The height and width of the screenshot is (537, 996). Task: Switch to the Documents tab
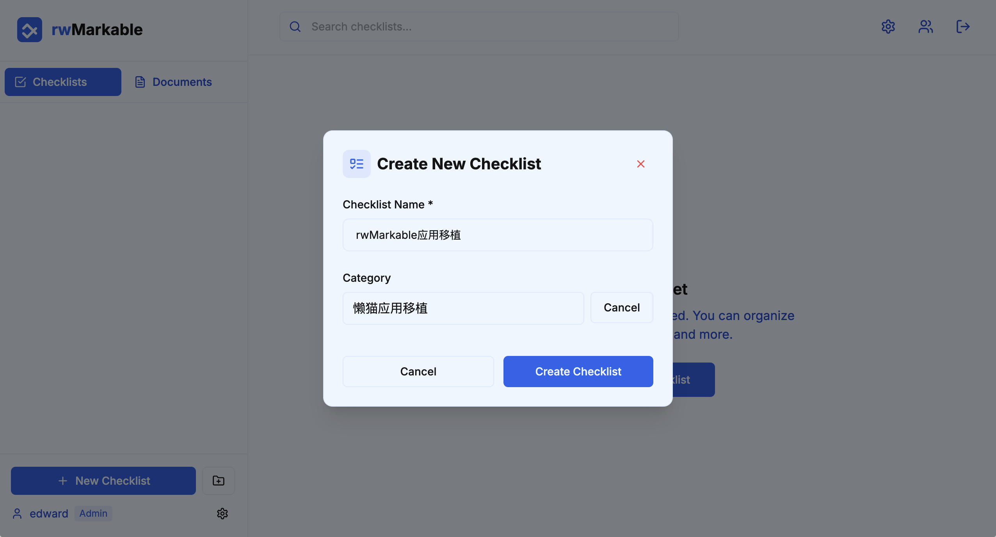pyautogui.click(x=174, y=82)
